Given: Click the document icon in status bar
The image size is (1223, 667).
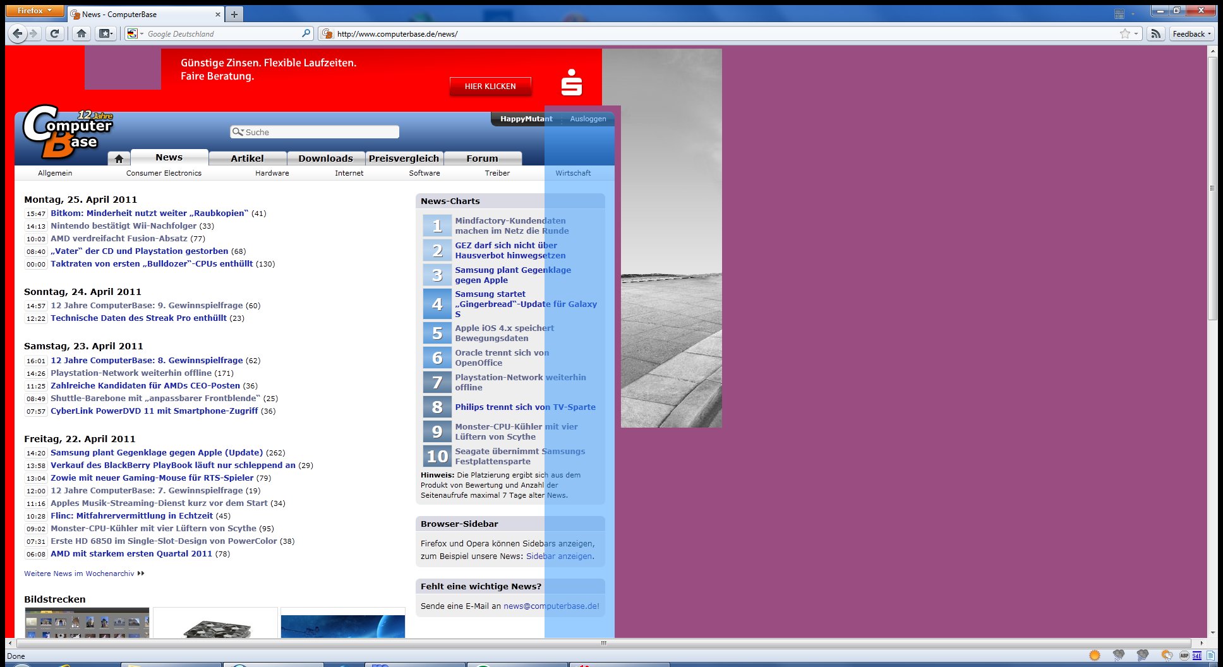Looking at the screenshot, I should [1210, 656].
